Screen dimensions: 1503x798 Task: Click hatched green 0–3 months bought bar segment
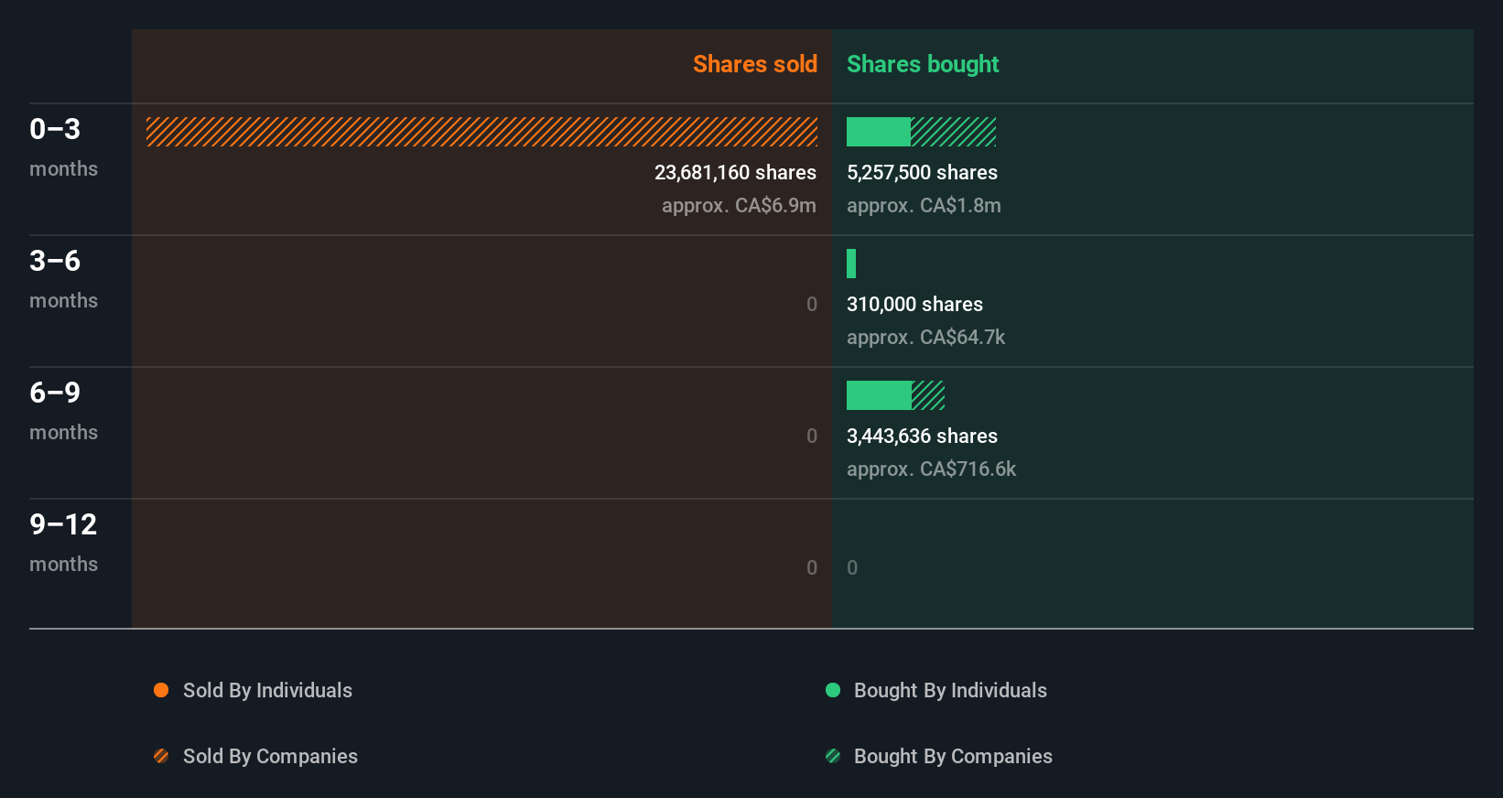[x=953, y=132]
